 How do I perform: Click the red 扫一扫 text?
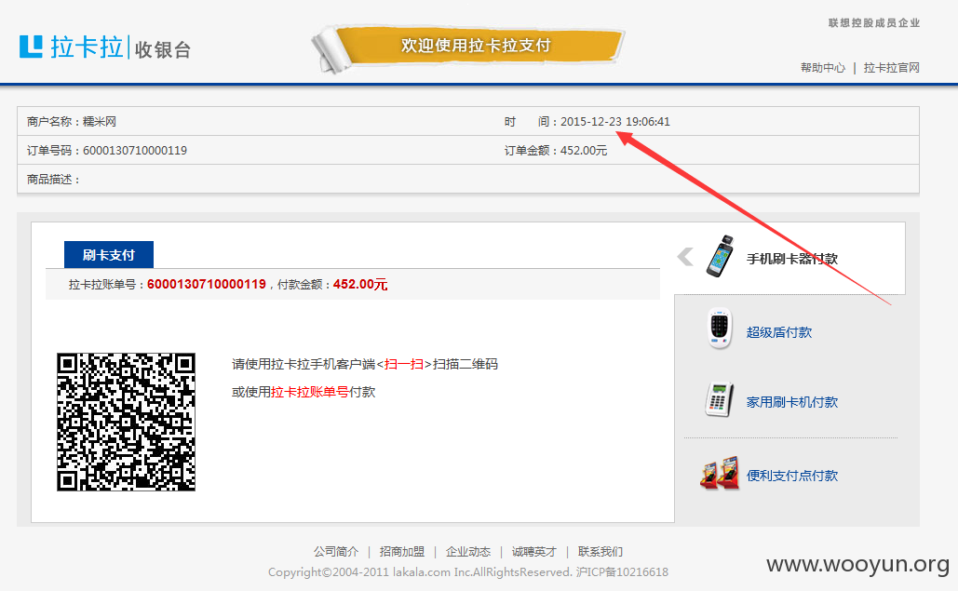pyautogui.click(x=404, y=365)
